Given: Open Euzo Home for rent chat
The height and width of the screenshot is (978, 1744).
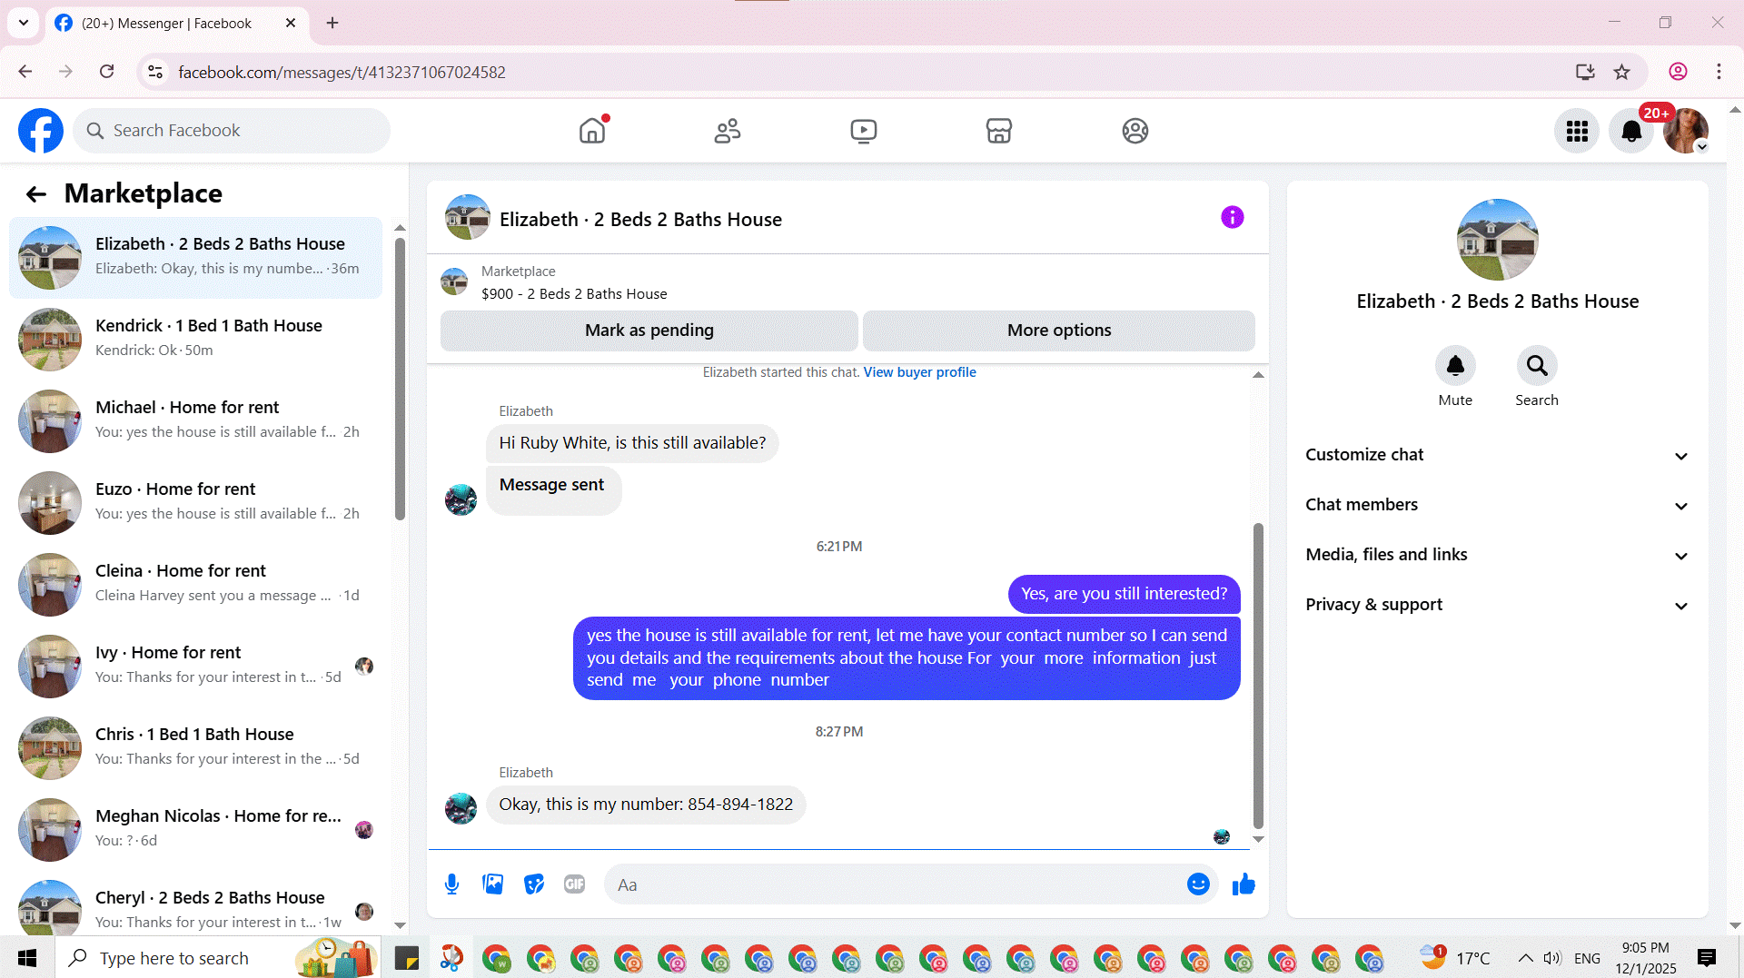Looking at the screenshot, I should (196, 503).
